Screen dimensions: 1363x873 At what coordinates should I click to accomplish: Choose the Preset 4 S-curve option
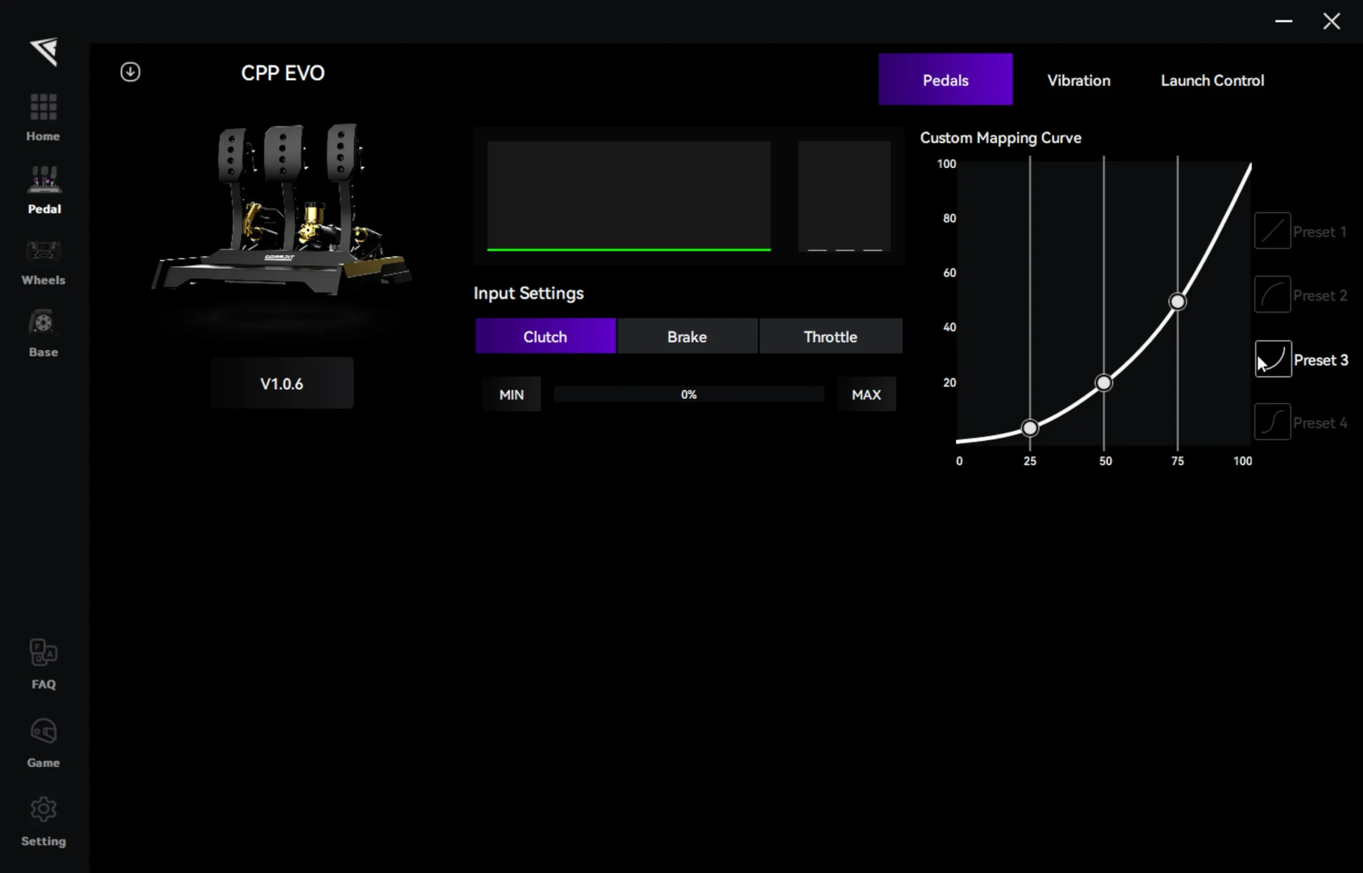pos(1272,422)
